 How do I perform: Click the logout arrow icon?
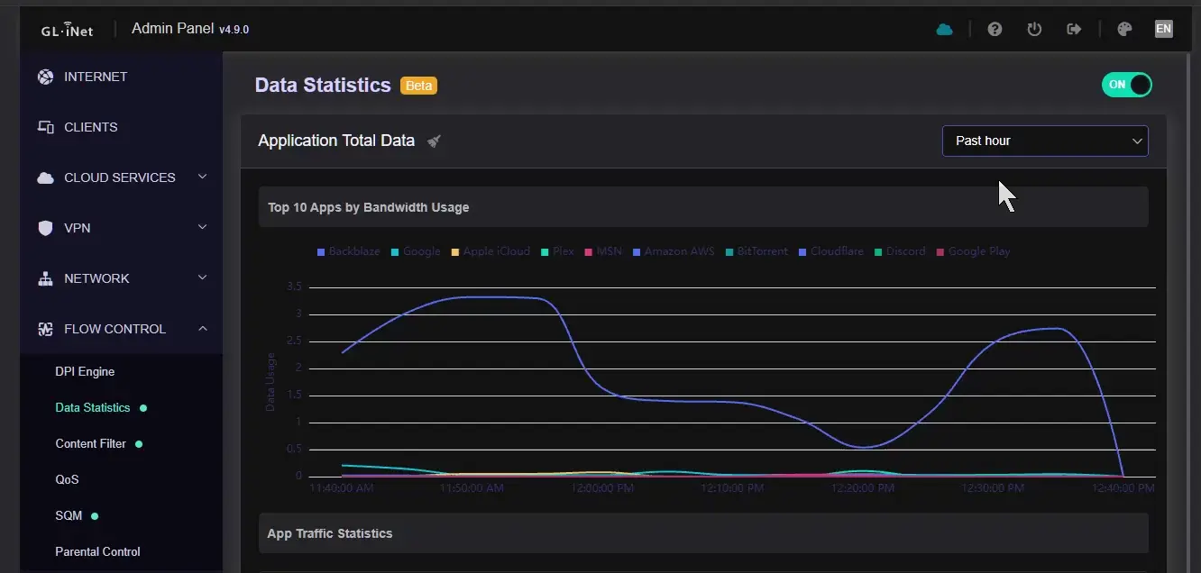(x=1074, y=29)
